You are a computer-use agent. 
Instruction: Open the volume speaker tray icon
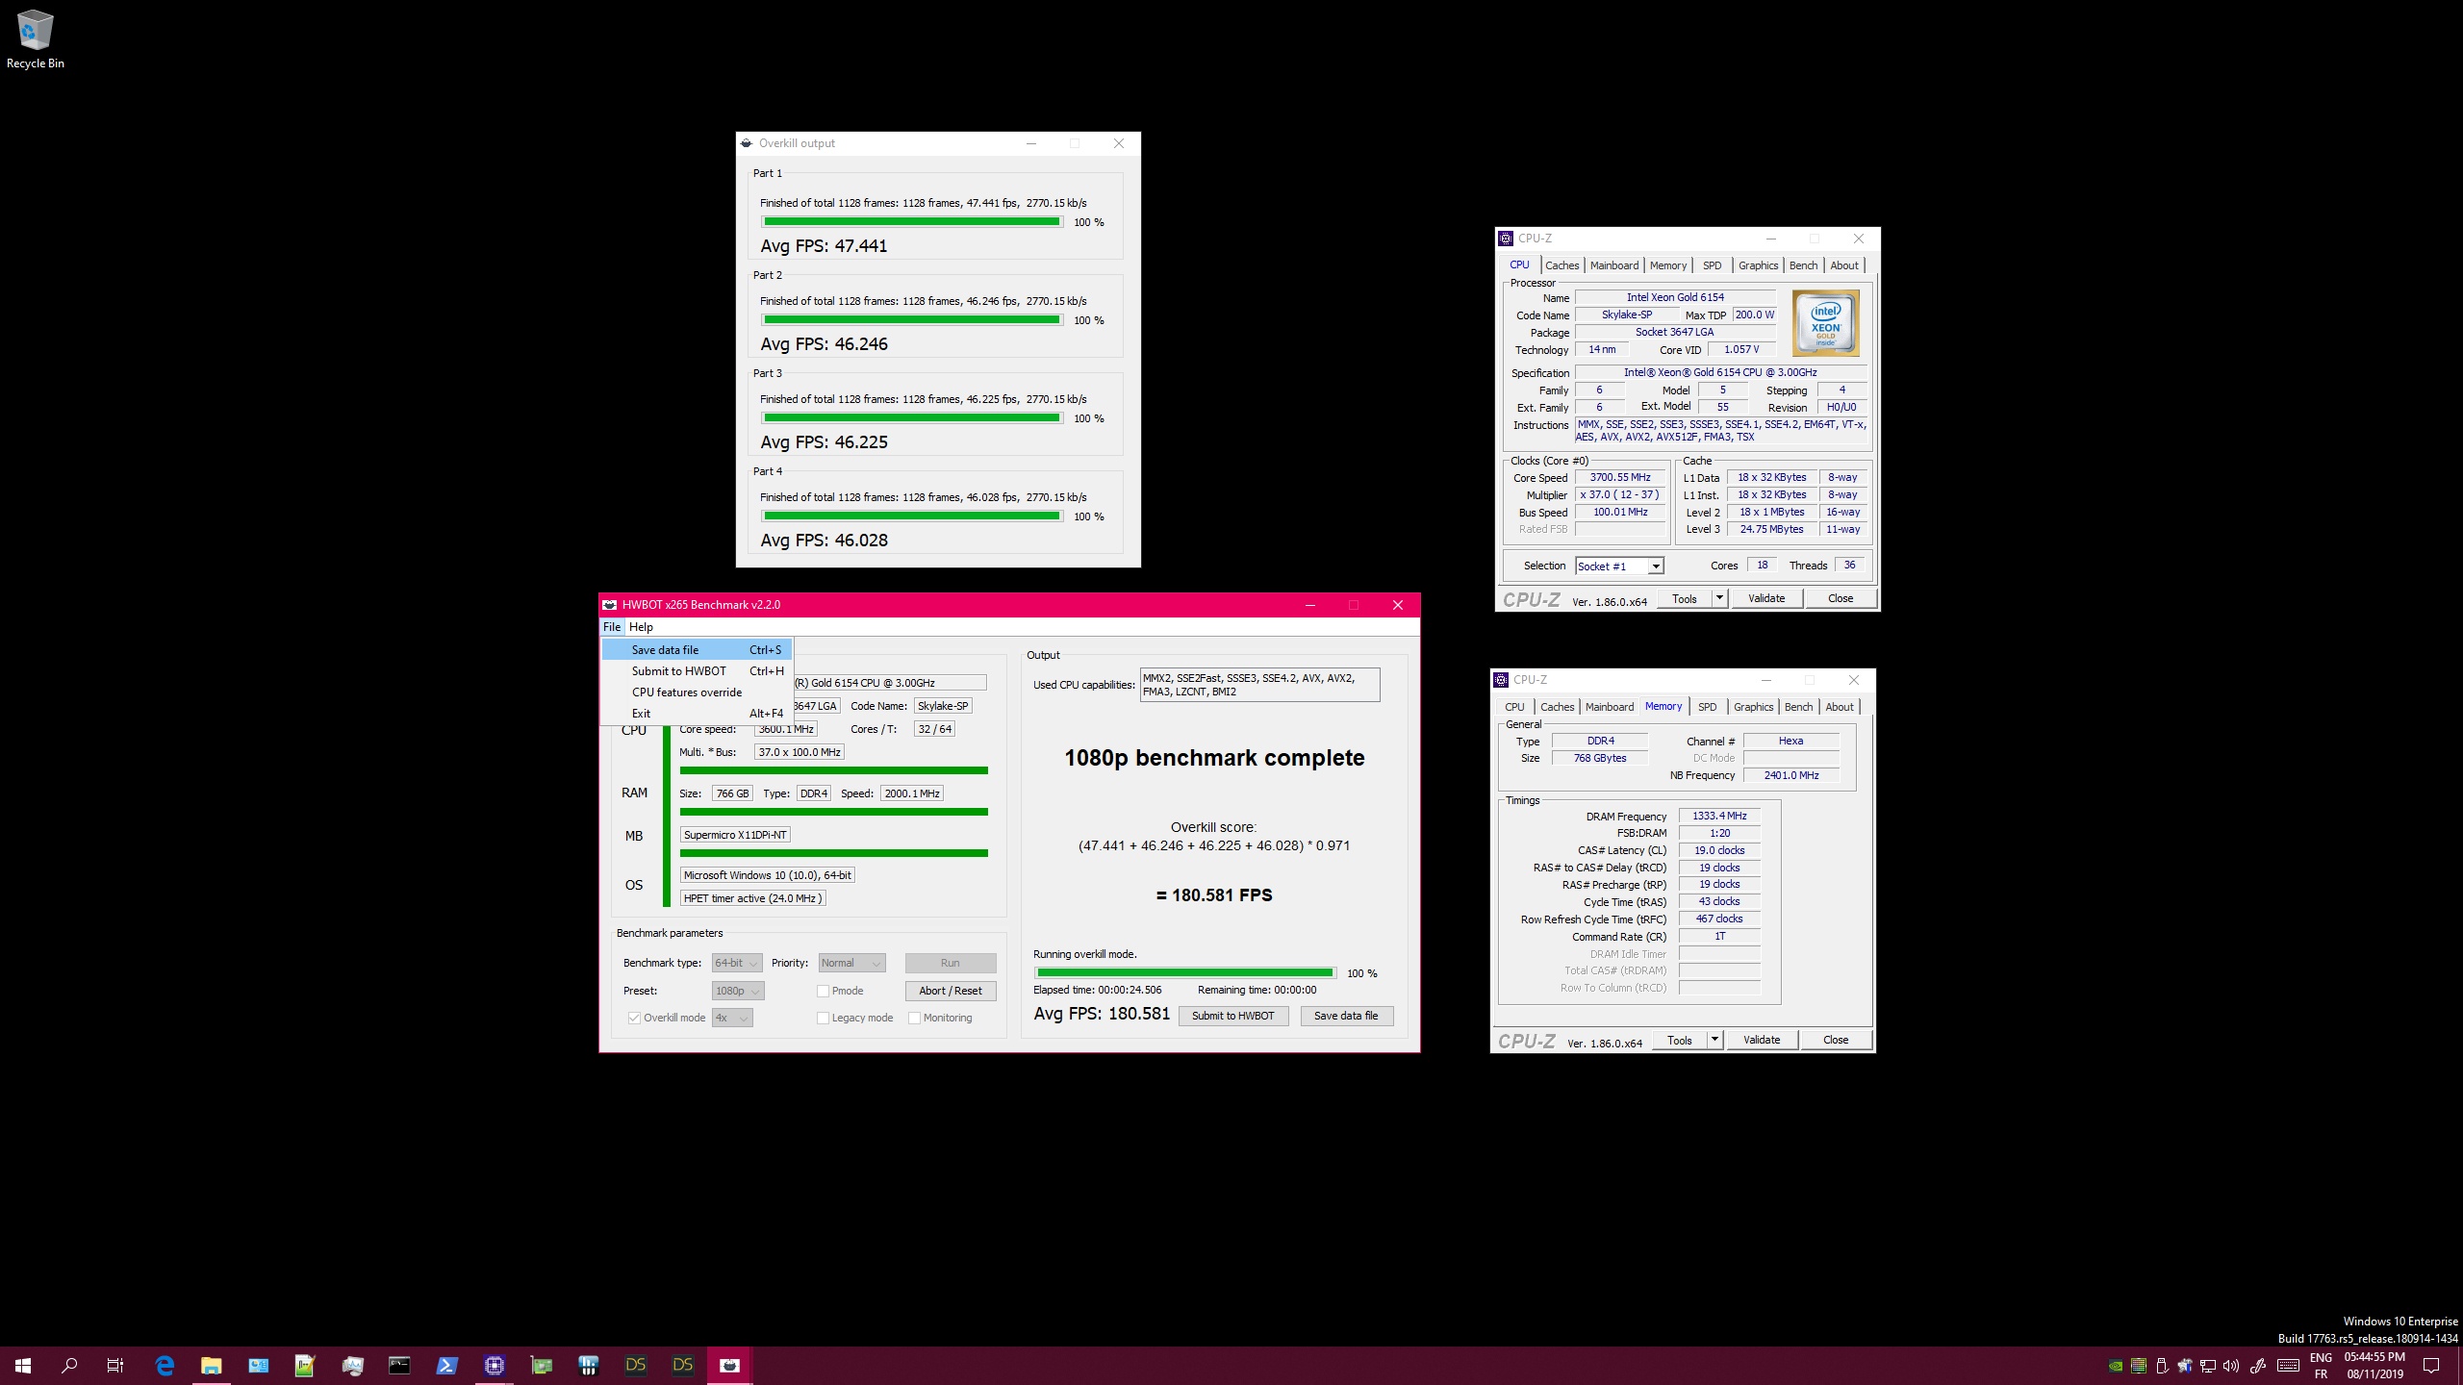click(2231, 1366)
